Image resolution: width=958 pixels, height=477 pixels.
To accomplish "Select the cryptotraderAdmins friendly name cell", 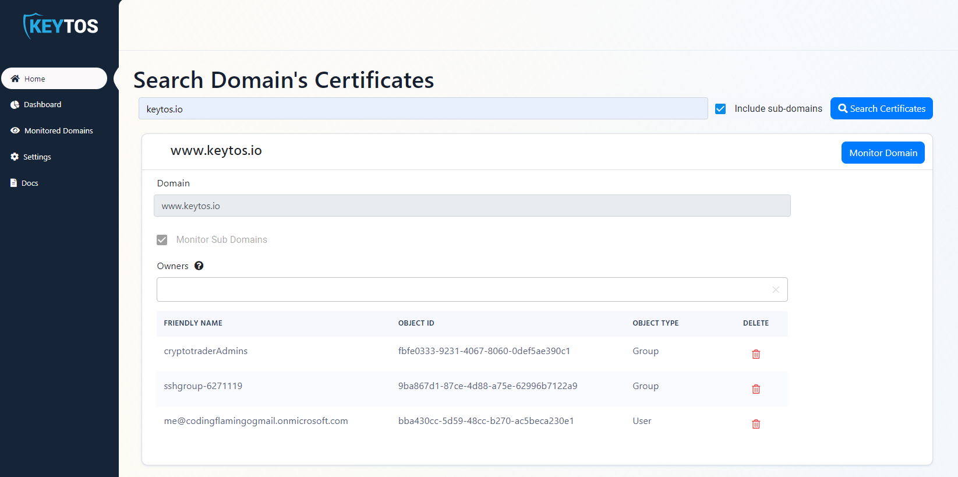I will pyautogui.click(x=206, y=351).
